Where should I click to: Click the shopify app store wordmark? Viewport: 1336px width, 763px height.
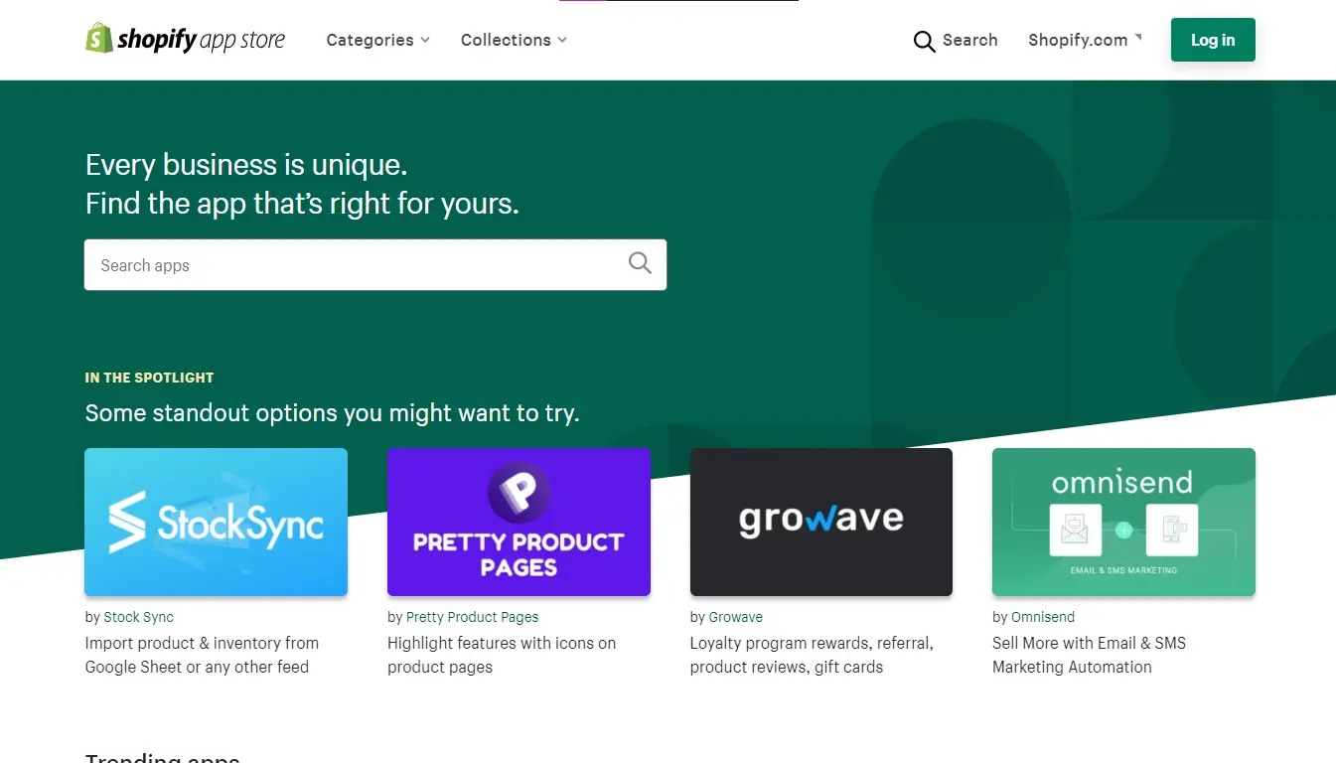(x=201, y=40)
